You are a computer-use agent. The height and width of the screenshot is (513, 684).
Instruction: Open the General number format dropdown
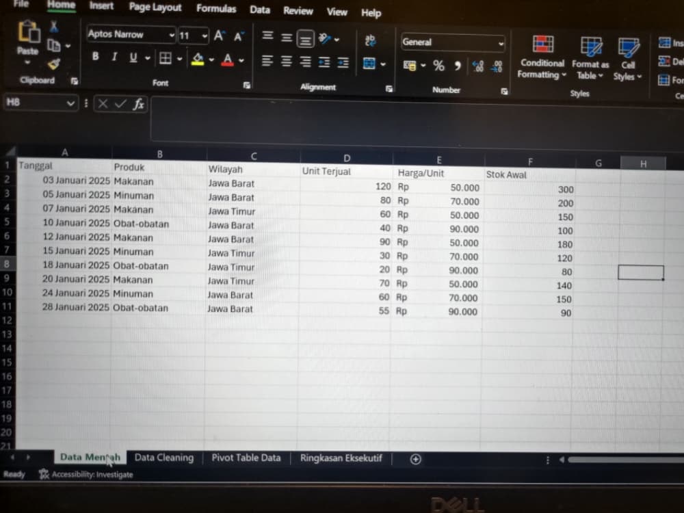501,43
